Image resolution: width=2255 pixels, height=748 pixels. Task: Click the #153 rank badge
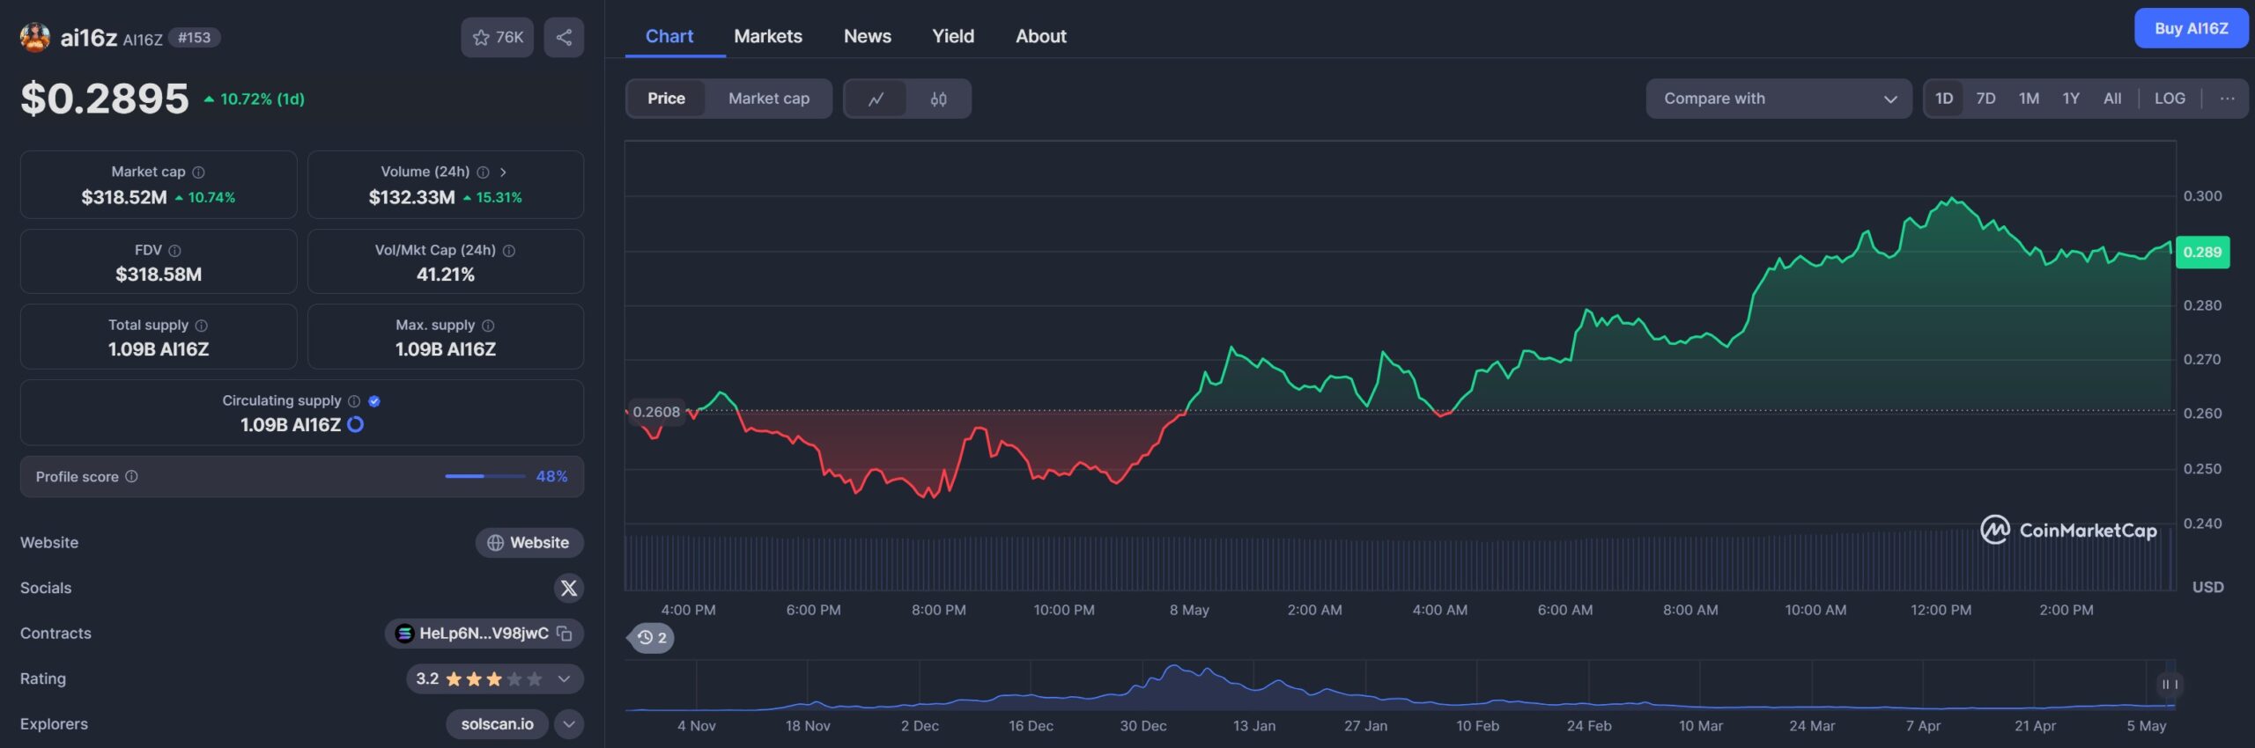(x=194, y=38)
